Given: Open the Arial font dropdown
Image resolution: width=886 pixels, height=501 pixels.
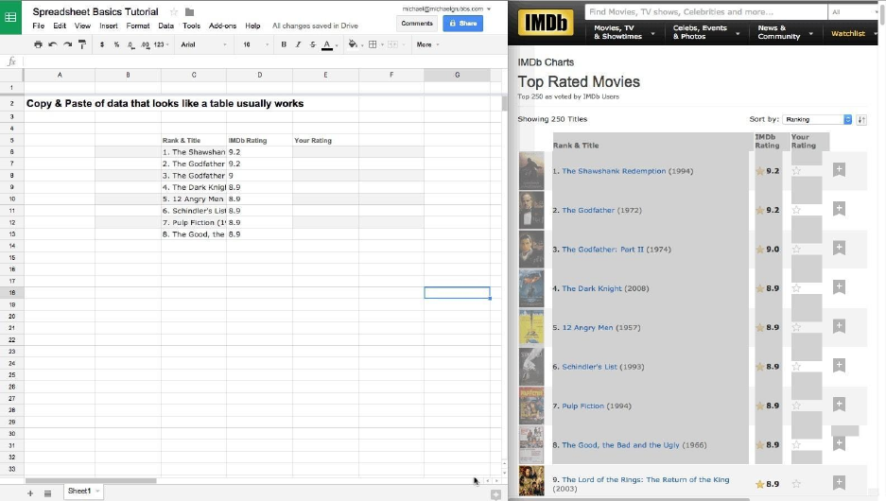Looking at the screenshot, I should [x=203, y=44].
